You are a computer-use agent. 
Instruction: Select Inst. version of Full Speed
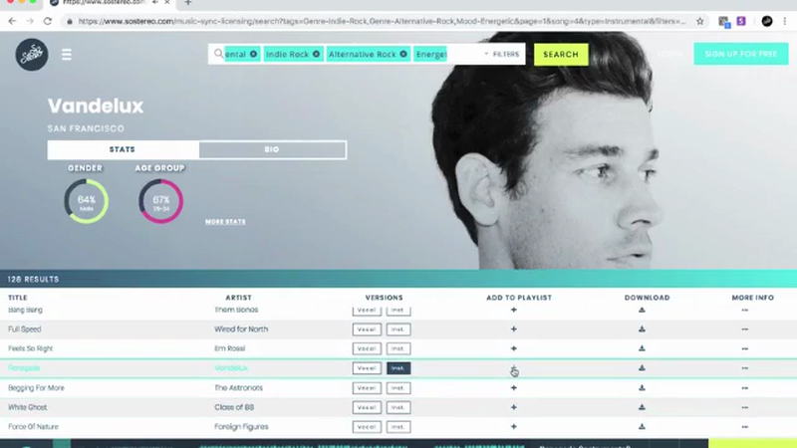(398, 330)
